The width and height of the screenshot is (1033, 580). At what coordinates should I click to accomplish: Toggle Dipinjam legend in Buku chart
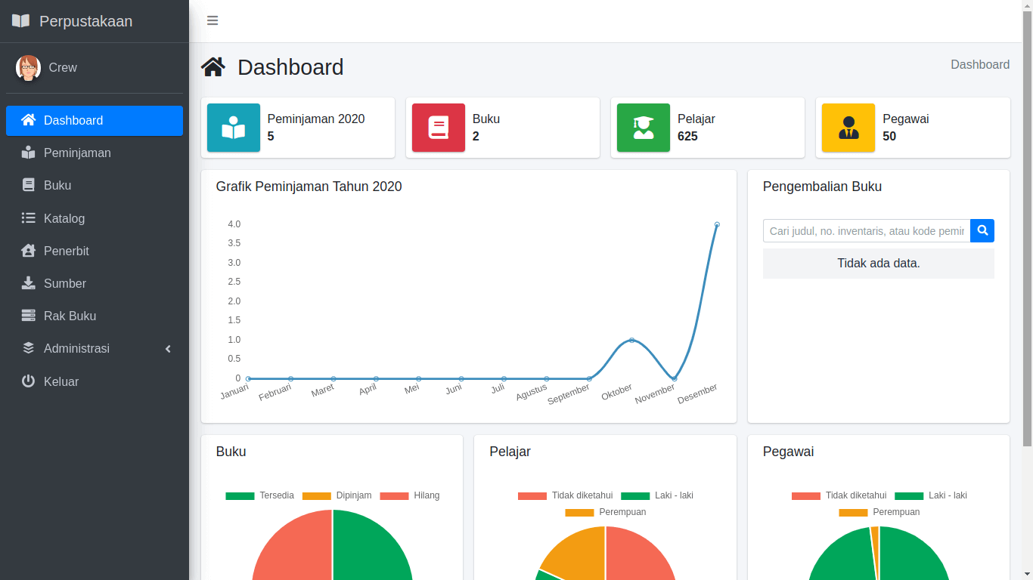click(337, 495)
